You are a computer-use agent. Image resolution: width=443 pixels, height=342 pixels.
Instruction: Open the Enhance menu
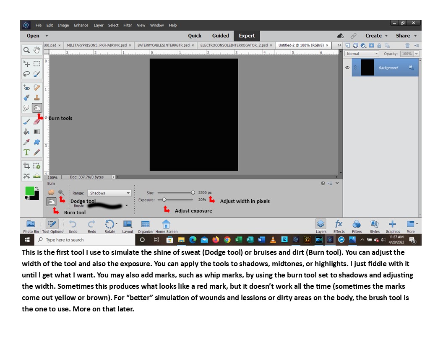click(x=81, y=25)
